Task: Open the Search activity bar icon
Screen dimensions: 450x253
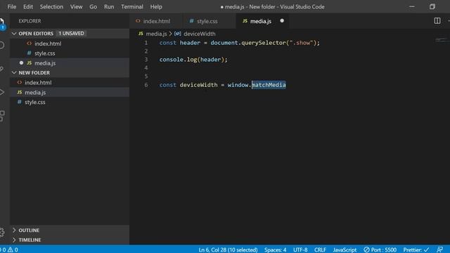Action: coord(1,45)
